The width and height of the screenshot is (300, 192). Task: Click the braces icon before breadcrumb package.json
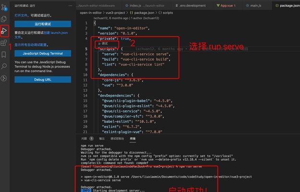(132, 12)
